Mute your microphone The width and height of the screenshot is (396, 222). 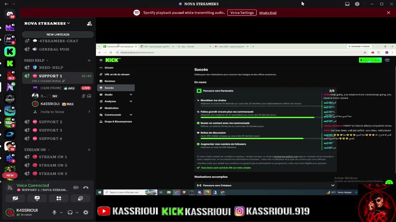click(x=54, y=212)
